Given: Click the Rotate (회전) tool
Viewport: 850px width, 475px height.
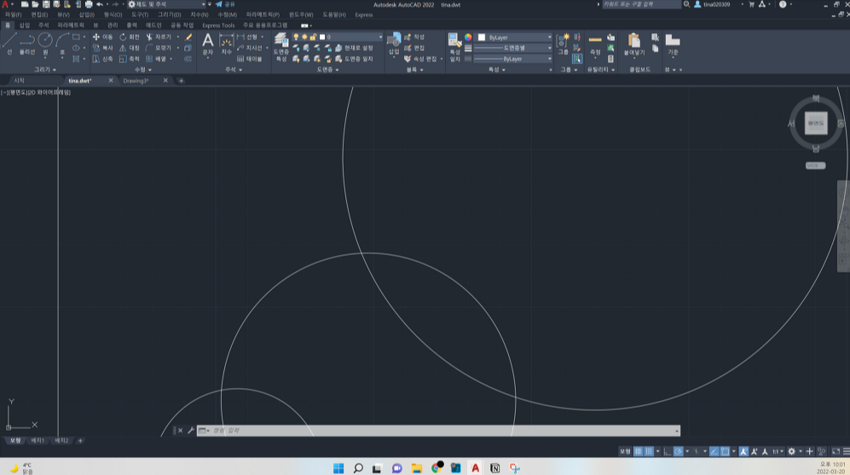Looking at the screenshot, I should click(x=129, y=37).
